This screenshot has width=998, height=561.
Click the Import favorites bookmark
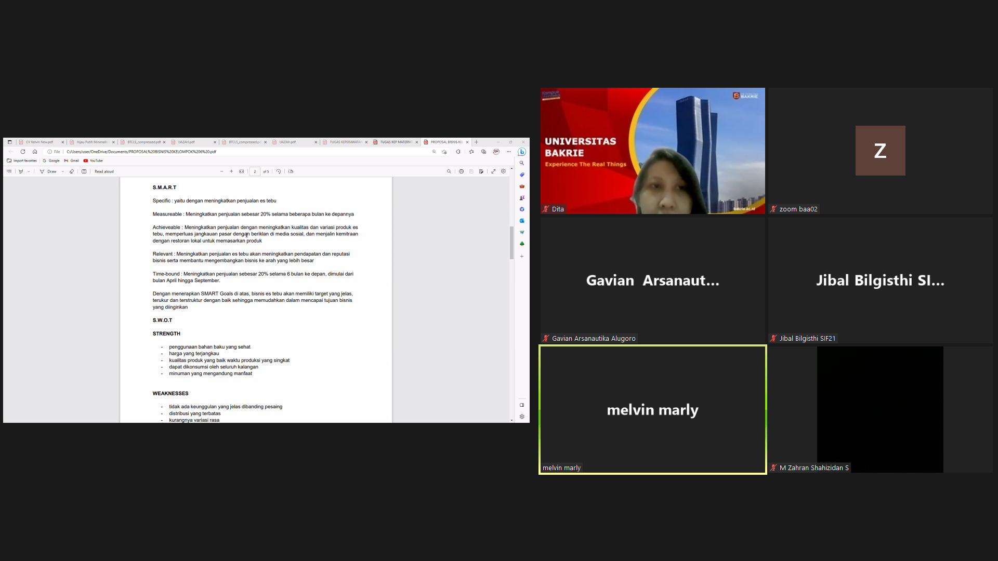[x=22, y=161]
